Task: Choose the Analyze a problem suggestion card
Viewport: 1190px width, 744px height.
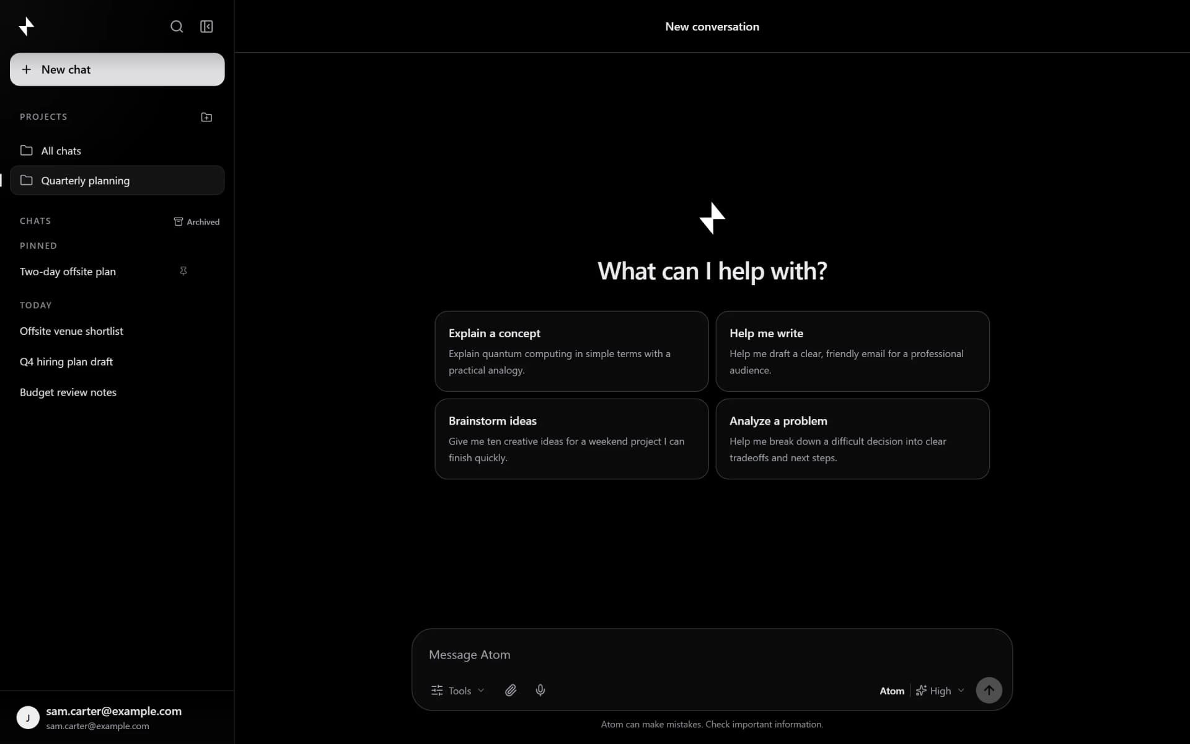Action: (852, 439)
